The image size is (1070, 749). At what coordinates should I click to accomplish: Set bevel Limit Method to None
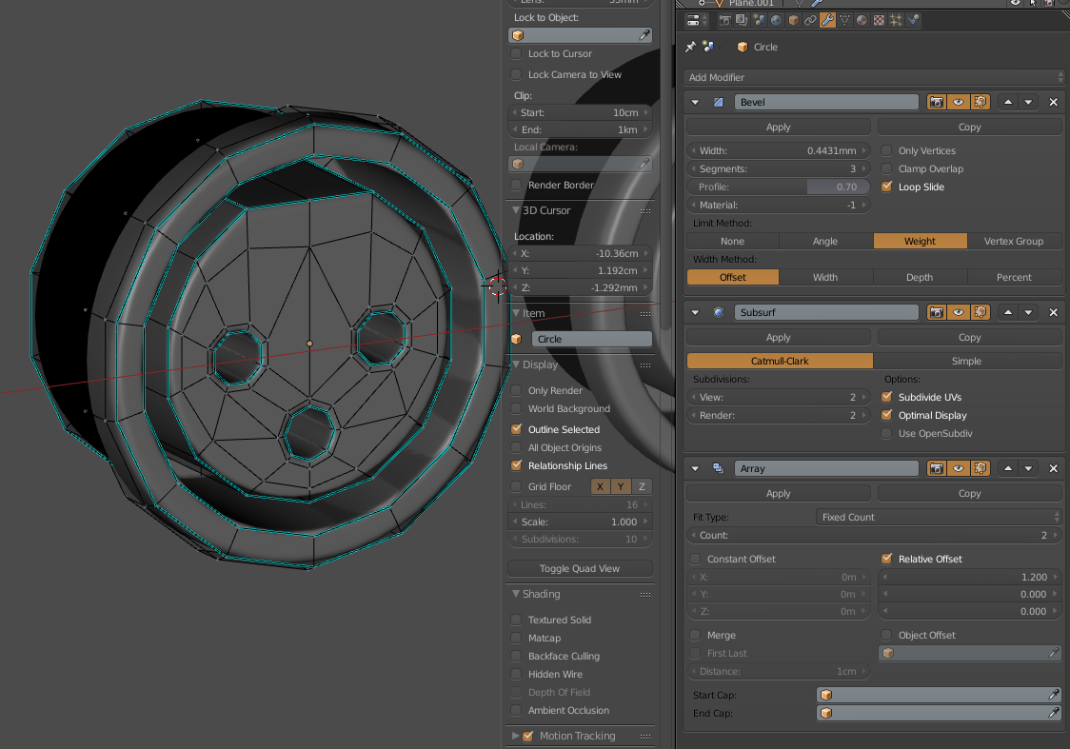[732, 241]
